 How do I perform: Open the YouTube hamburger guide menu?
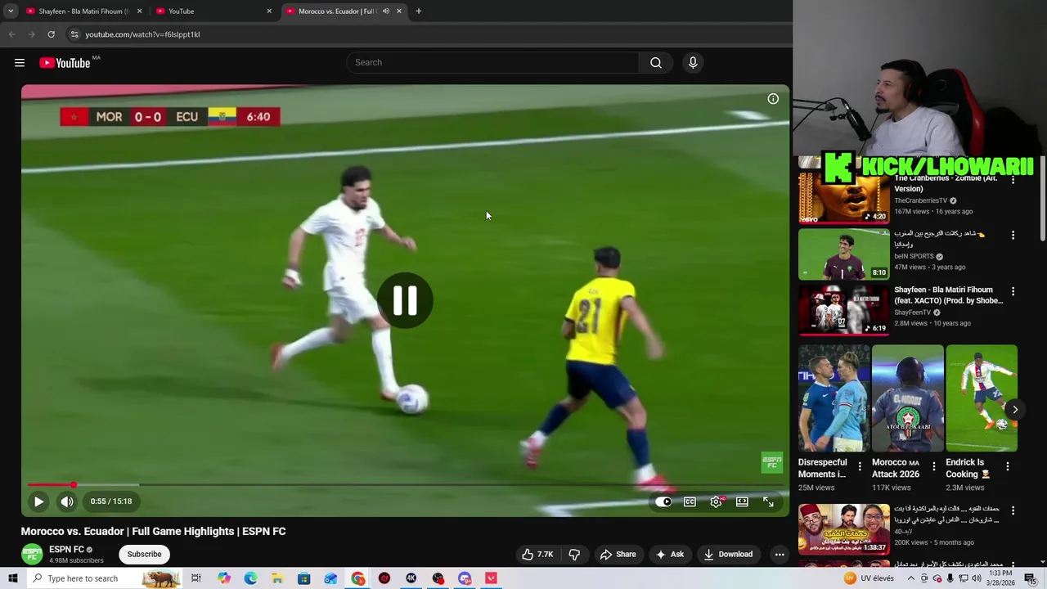[20, 63]
